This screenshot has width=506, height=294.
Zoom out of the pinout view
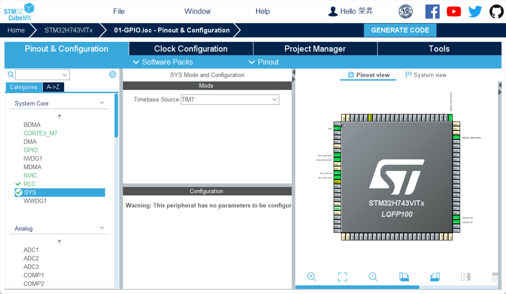pos(373,277)
